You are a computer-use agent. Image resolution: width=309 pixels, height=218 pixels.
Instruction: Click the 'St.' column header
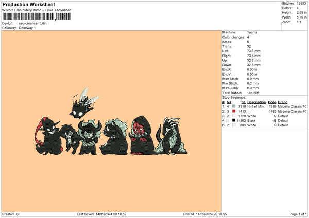244,102
